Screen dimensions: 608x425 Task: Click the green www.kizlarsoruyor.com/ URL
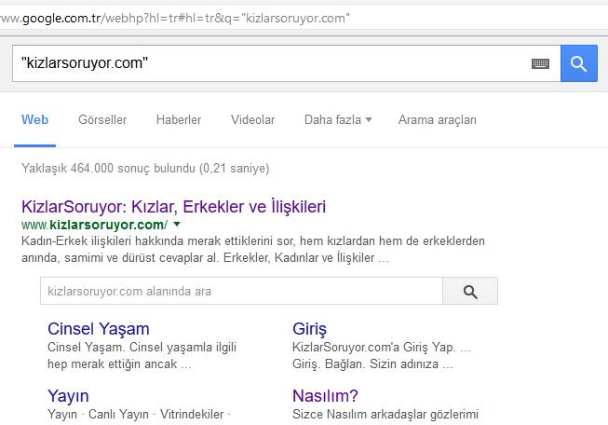pyautogui.click(x=95, y=225)
